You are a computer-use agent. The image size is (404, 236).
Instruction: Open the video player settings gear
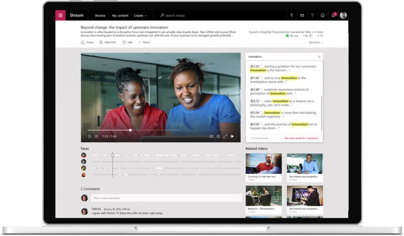219,136
